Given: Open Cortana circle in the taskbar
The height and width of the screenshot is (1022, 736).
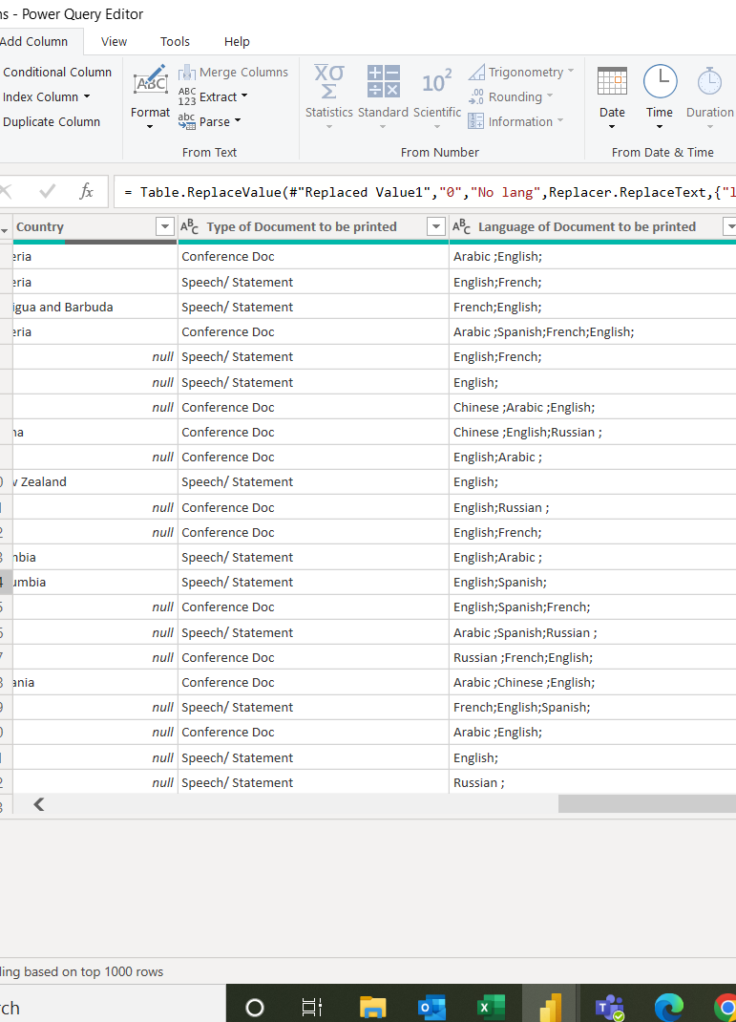Looking at the screenshot, I should (x=255, y=1008).
